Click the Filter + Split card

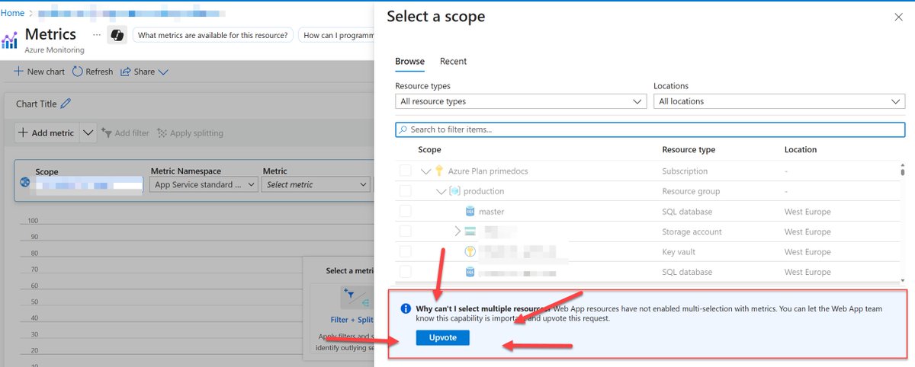pos(351,320)
